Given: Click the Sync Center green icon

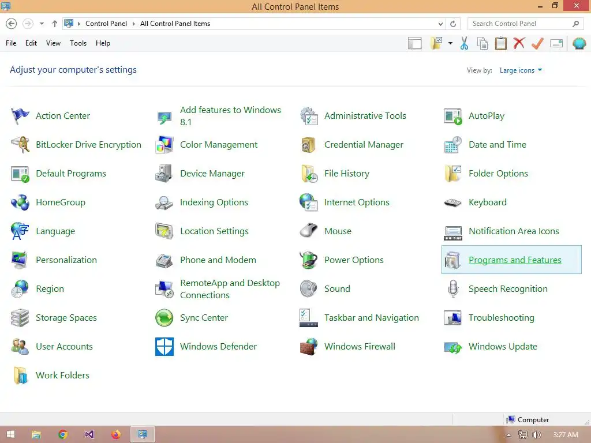Looking at the screenshot, I should coord(164,318).
